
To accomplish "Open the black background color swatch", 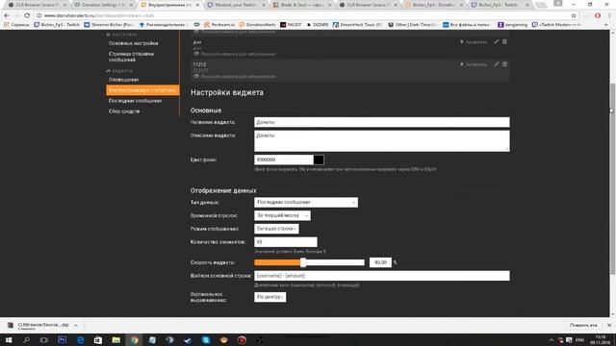I will 319,160.
